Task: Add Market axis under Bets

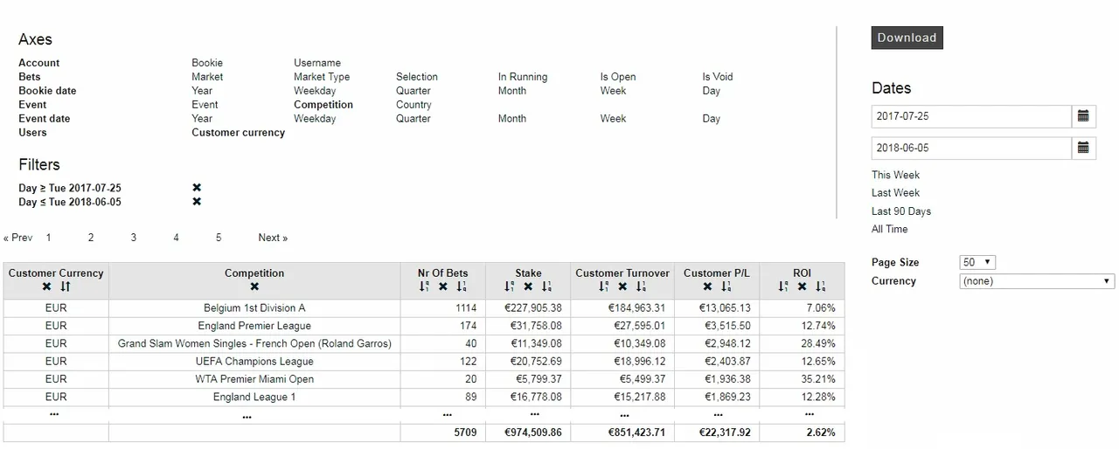Action: click(207, 77)
